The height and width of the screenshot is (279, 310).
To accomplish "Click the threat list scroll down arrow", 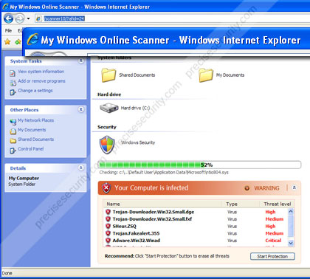I will pos(291,243).
